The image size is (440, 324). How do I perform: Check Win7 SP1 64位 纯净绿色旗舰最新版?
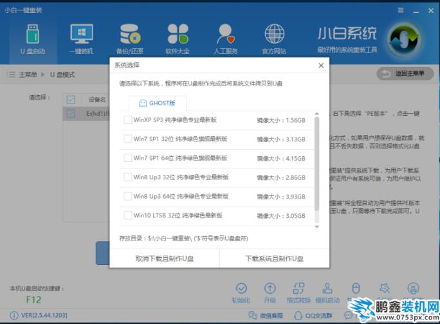(127, 158)
